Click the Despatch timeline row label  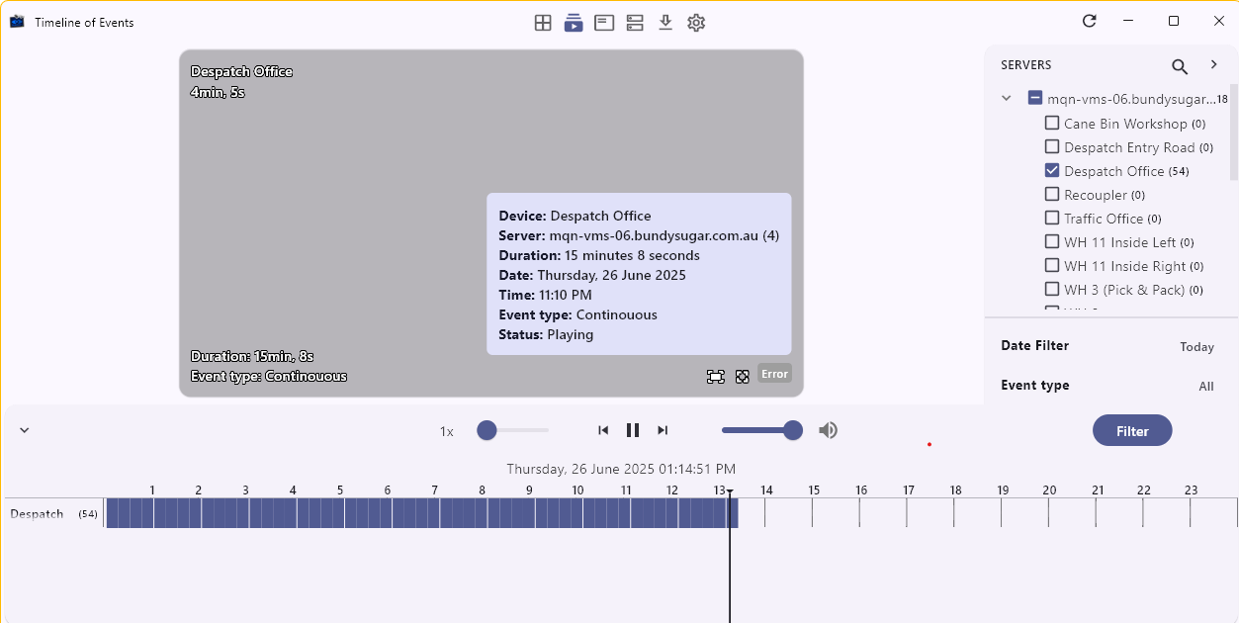pos(37,514)
